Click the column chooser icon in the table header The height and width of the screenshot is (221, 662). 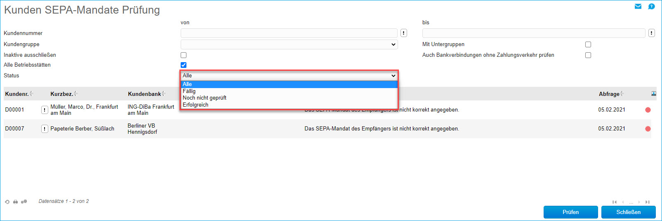(x=653, y=94)
